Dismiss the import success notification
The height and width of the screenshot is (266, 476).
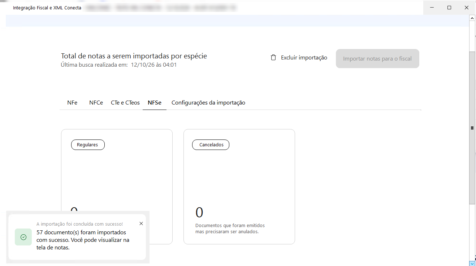pos(141,223)
